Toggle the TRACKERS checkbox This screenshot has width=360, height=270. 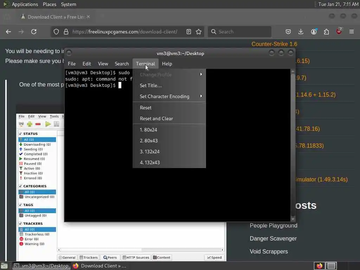click(20, 223)
